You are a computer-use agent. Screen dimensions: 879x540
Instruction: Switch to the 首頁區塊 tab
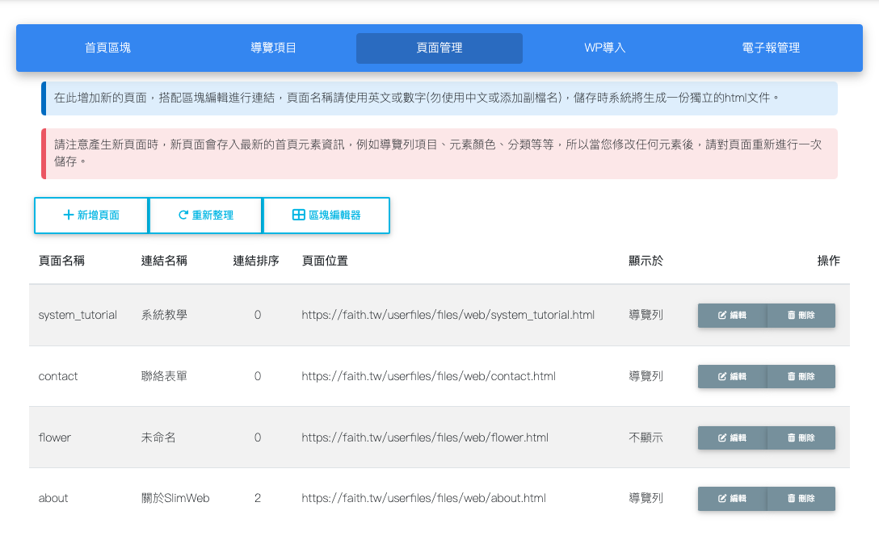107,48
